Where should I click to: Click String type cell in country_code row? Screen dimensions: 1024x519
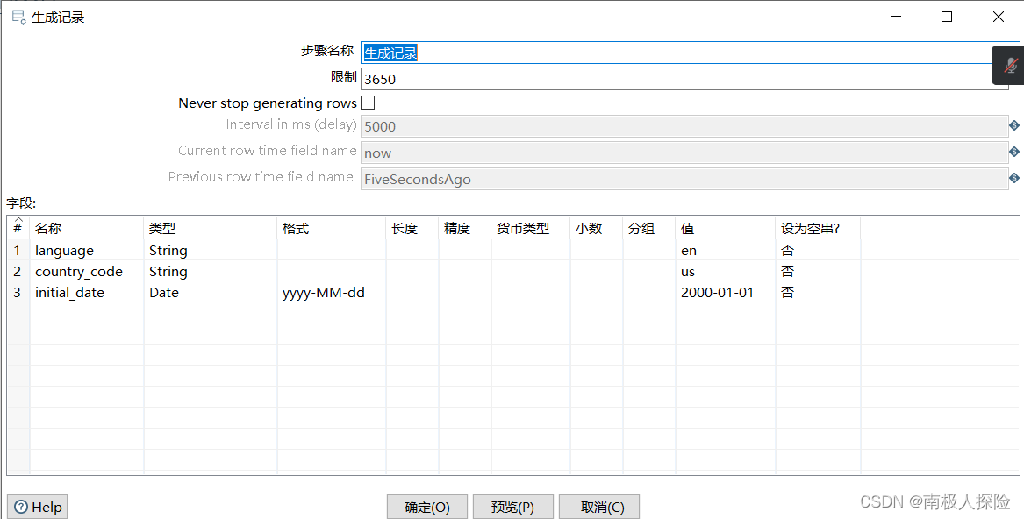click(211, 272)
